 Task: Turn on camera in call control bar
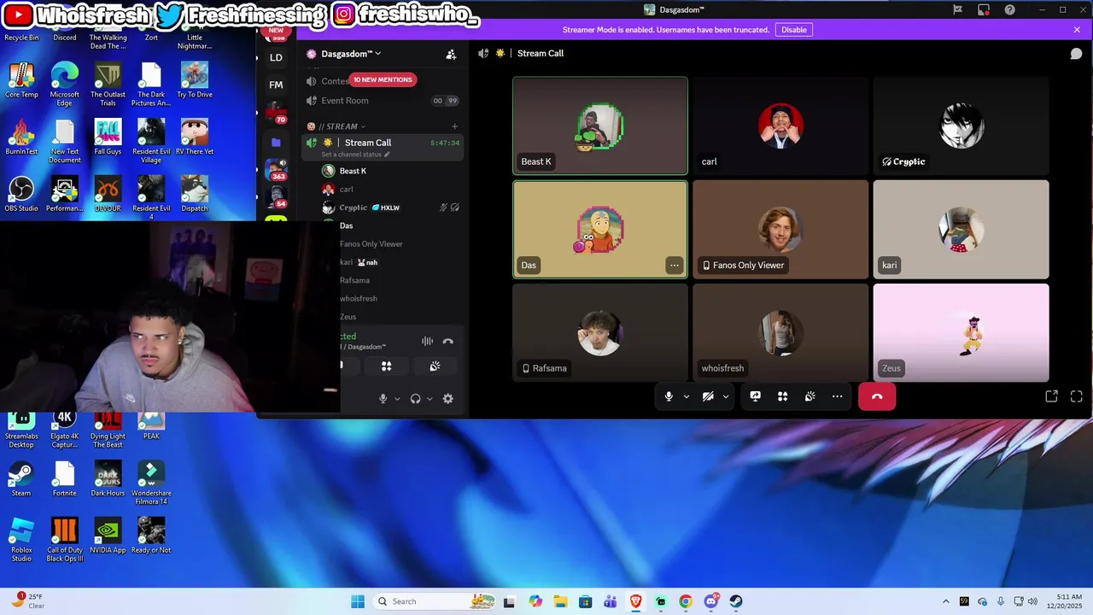click(x=708, y=396)
